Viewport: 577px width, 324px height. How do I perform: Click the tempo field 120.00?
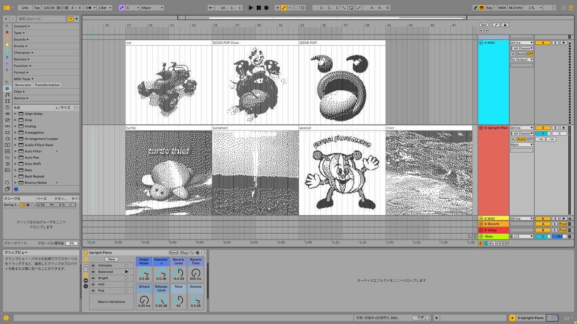pos(49,8)
